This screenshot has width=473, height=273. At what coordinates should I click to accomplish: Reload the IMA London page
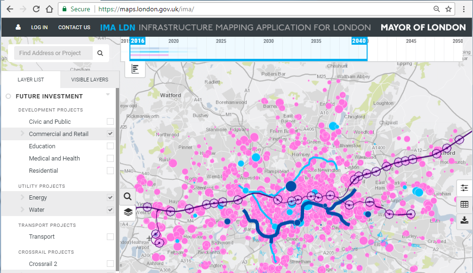tap(36, 9)
